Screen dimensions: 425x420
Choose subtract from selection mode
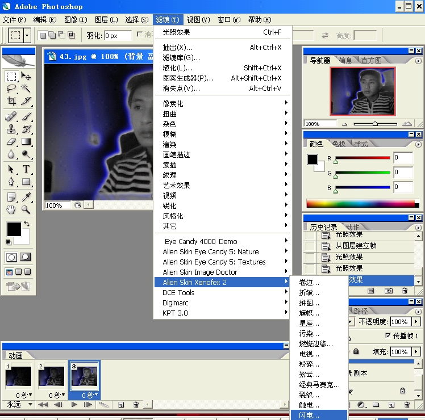(x=61, y=35)
